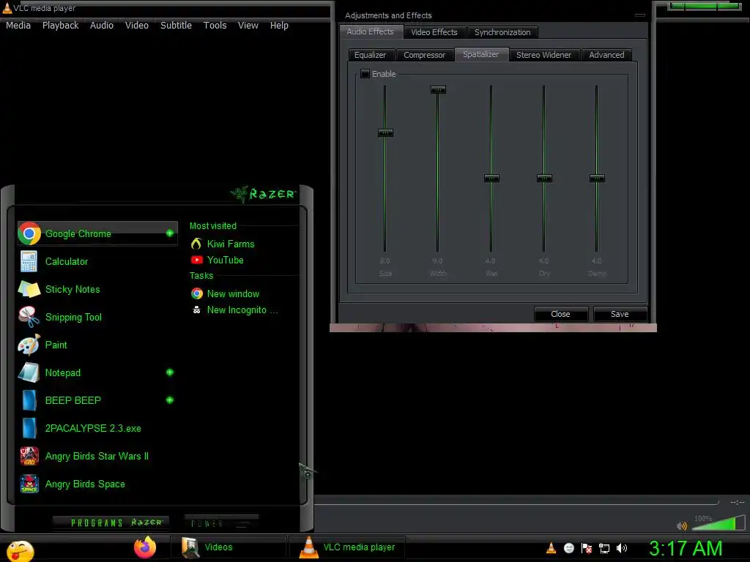The height and width of the screenshot is (562, 750).
Task: Open network tray icon
Action: [x=604, y=548]
